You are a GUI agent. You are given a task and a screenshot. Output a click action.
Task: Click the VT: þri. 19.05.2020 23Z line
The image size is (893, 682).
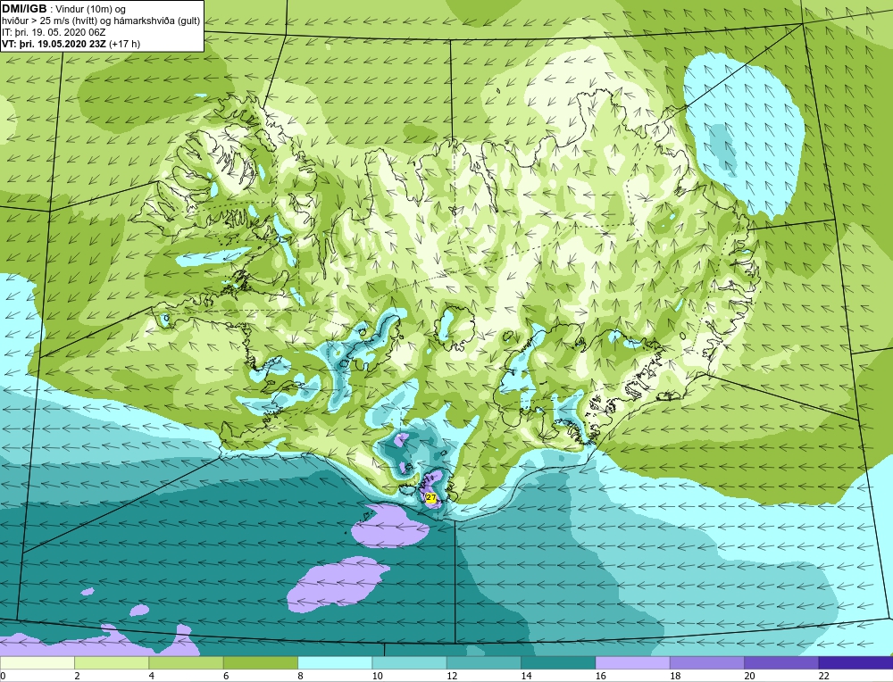71,43
